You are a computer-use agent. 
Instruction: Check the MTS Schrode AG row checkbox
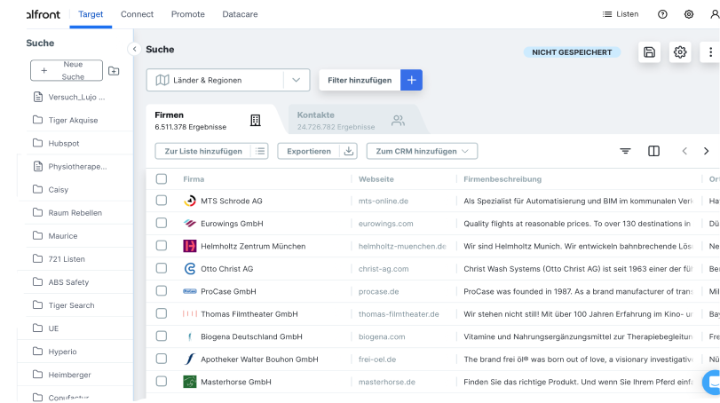click(x=162, y=201)
